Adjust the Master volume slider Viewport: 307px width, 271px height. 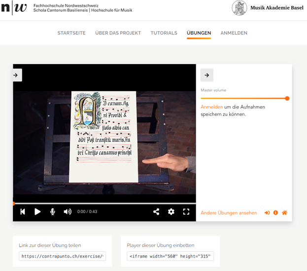point(245,98)
